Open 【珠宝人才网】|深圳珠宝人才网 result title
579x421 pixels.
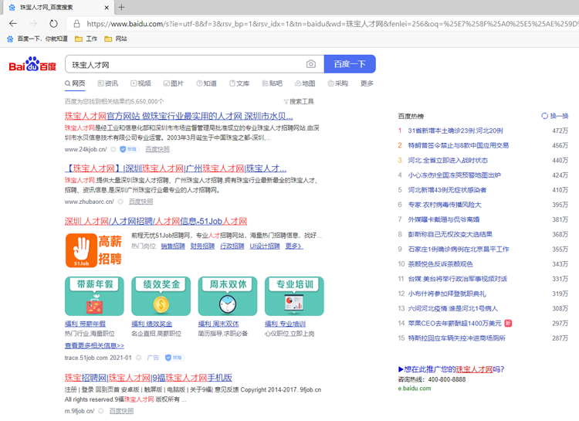pos(175,168)
